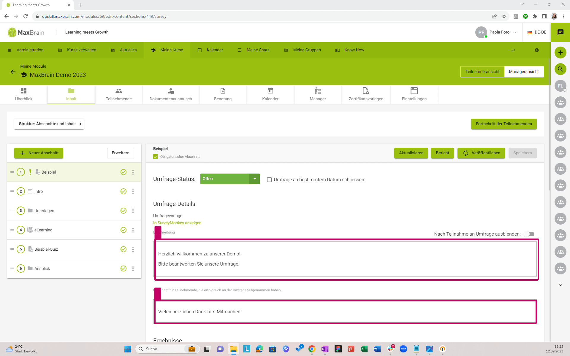Open the Benotung tab

coord(223,94)
